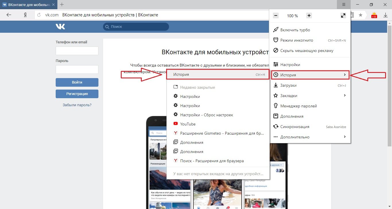
Task: Click У вас нет открытых вкладок message
Action: 218,174
